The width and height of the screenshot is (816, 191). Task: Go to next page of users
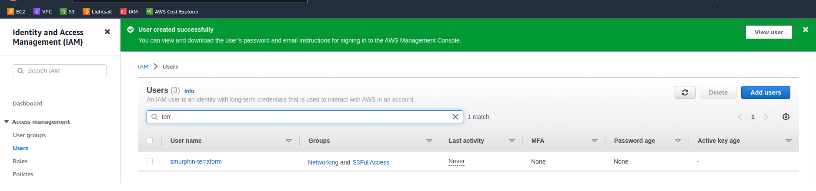766,117
